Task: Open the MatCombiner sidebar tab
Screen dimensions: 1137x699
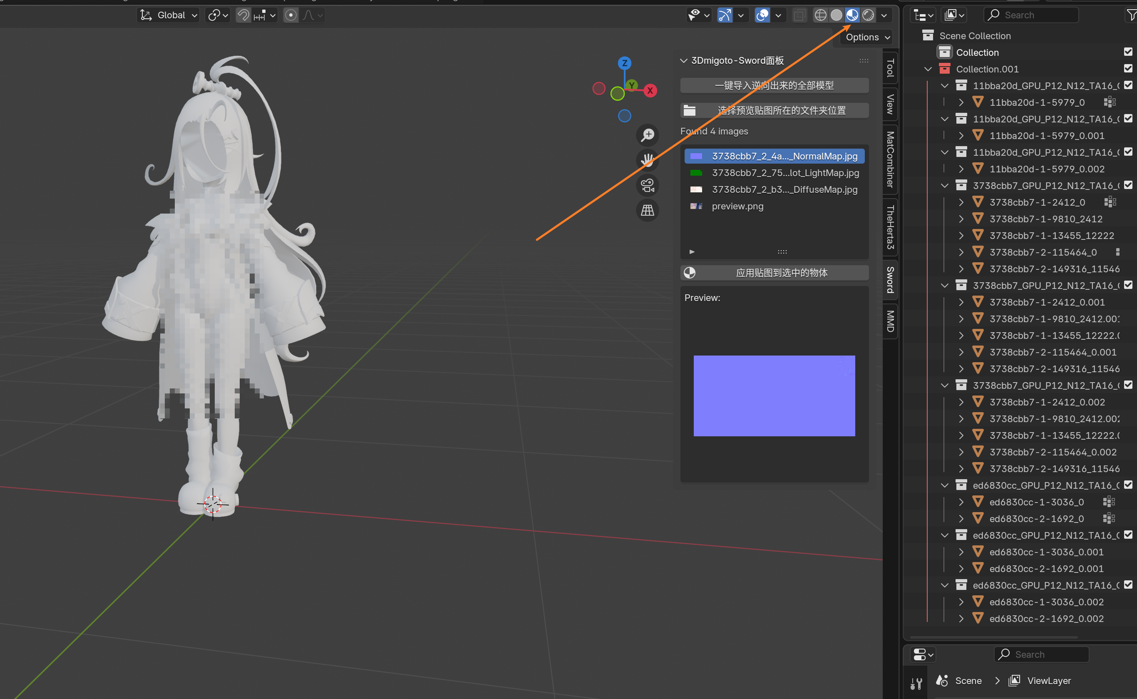Action: (890, 159)
